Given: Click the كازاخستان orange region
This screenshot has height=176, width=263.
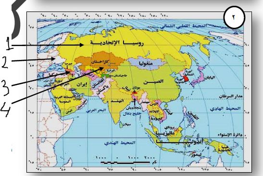Looking at the screenshot, I should 100,61.
